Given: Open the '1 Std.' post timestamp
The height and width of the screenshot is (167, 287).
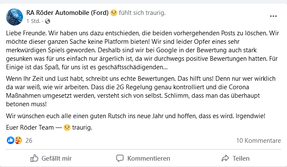Looking at the screenshot, I should coord(33,21).
